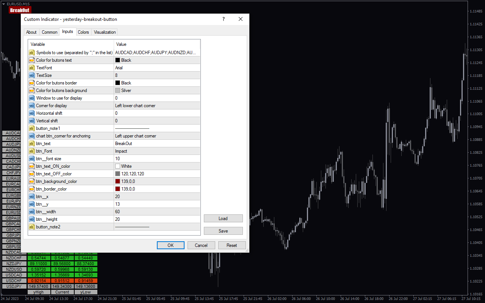Click the dark red btn_border_color swatch
The image size is (485, 303).
(x=117, y=189)
